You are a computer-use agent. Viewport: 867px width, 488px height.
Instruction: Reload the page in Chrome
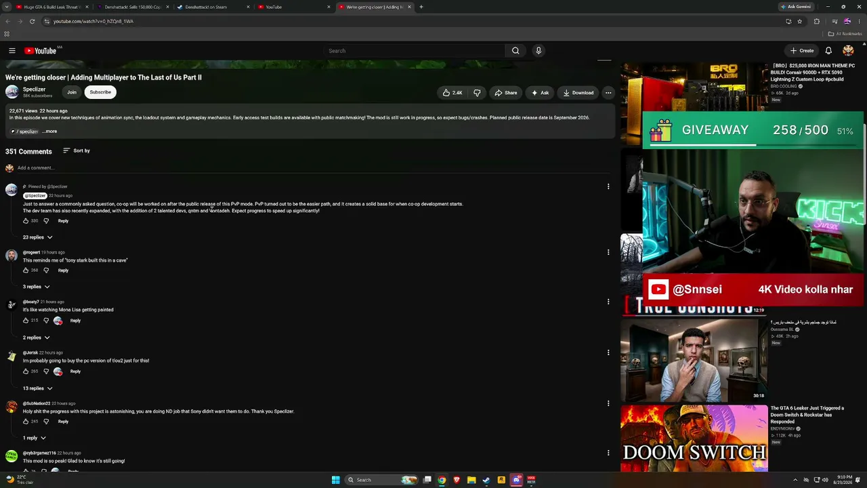(32, 21)
